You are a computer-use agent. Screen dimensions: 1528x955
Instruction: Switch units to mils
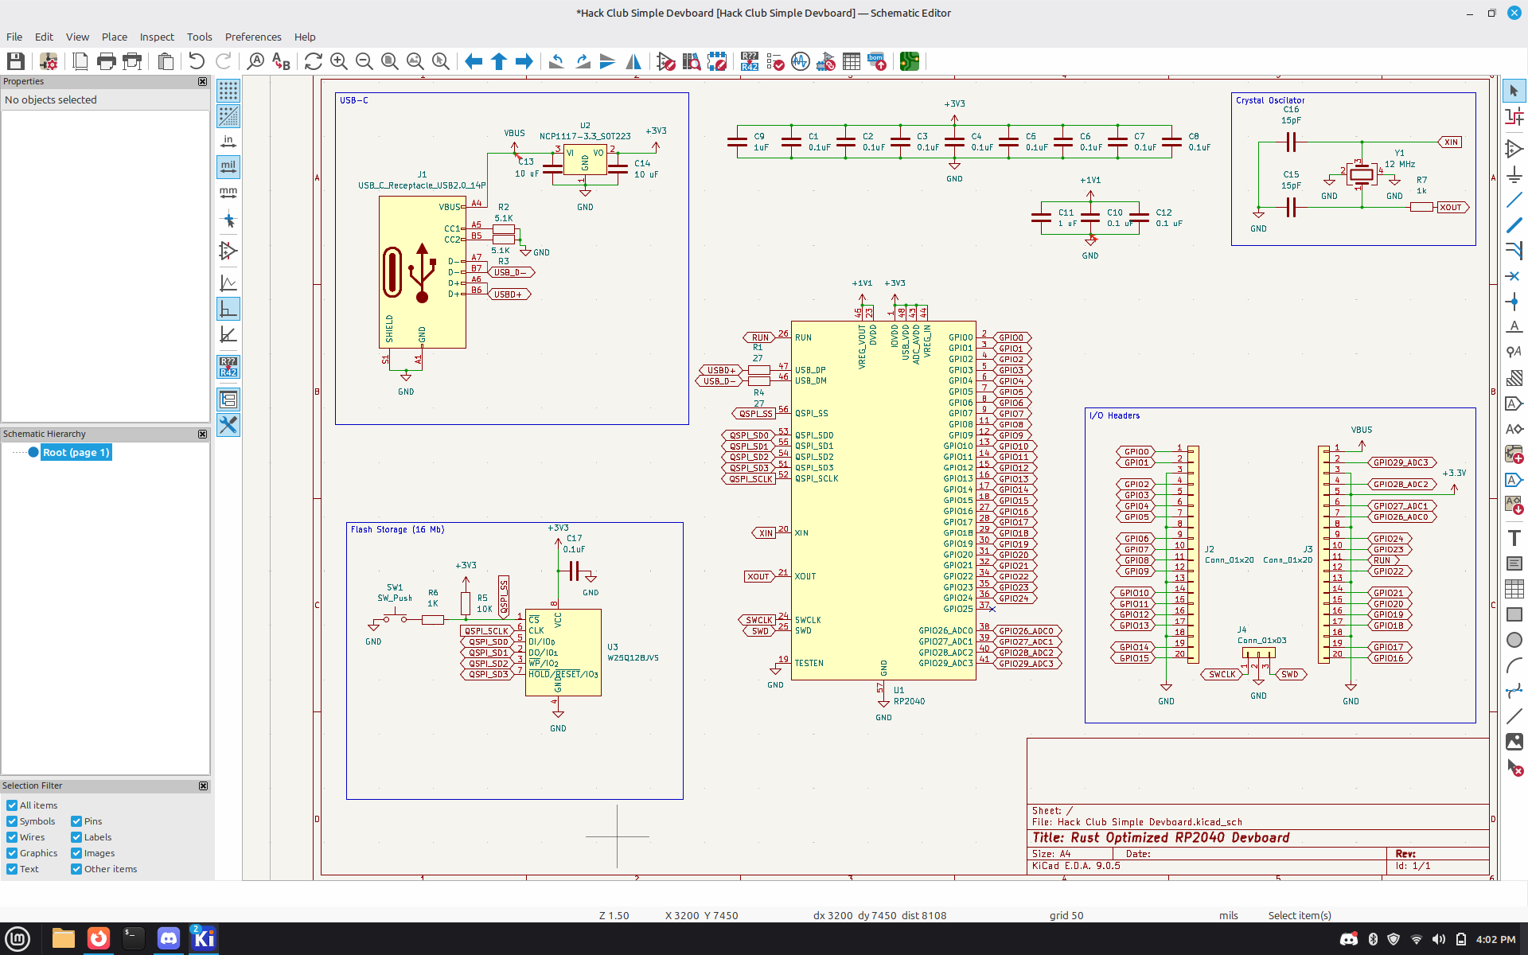pyautogui.click(x=228, y=166)
